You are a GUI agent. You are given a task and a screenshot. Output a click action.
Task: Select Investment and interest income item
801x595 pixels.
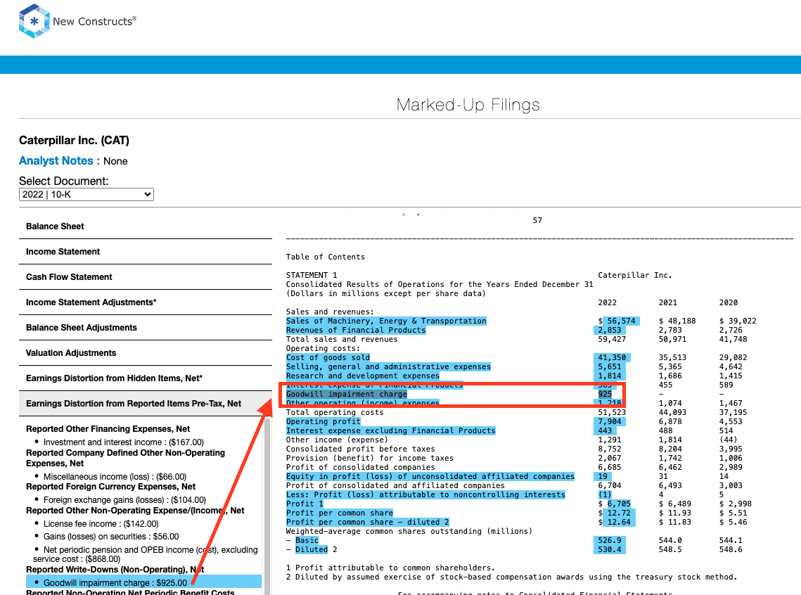[x=124, y=442]
